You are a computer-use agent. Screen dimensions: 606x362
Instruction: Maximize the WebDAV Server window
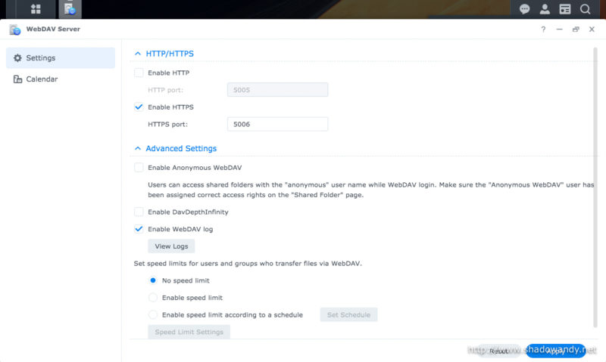pos(576,29)
